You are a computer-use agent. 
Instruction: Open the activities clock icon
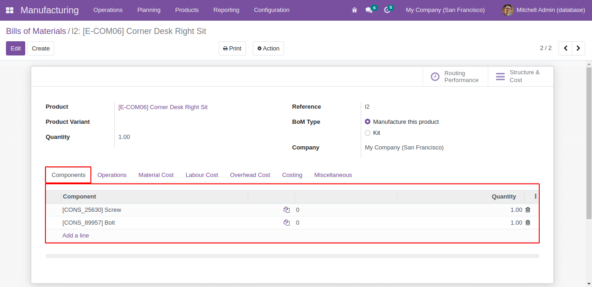pyautogui.click(x=387, y=10)
